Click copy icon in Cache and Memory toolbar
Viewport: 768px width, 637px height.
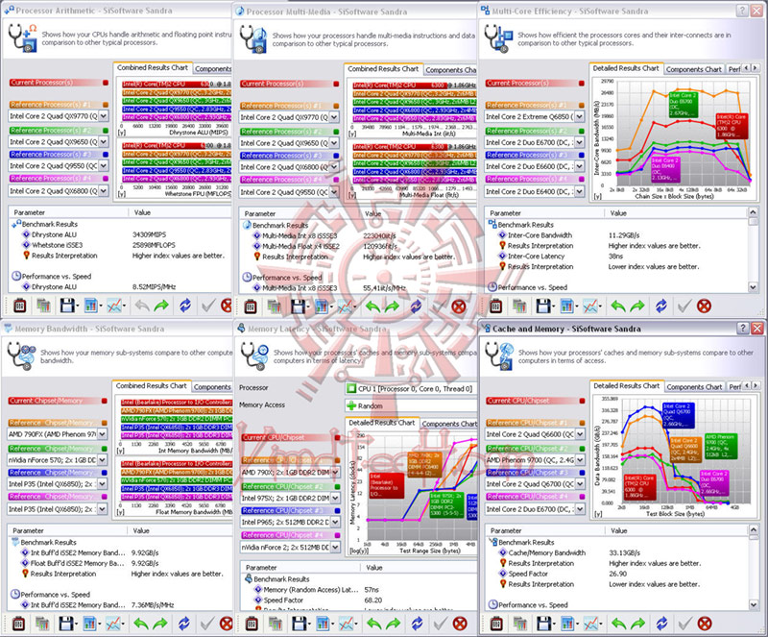(x=520, y=624)
